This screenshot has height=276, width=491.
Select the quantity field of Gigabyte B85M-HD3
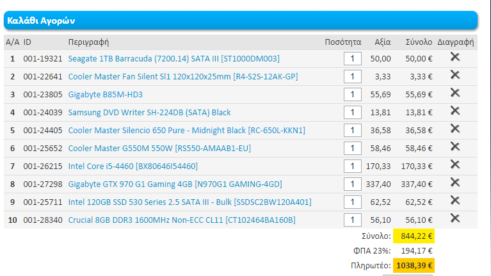pos(353,95)
